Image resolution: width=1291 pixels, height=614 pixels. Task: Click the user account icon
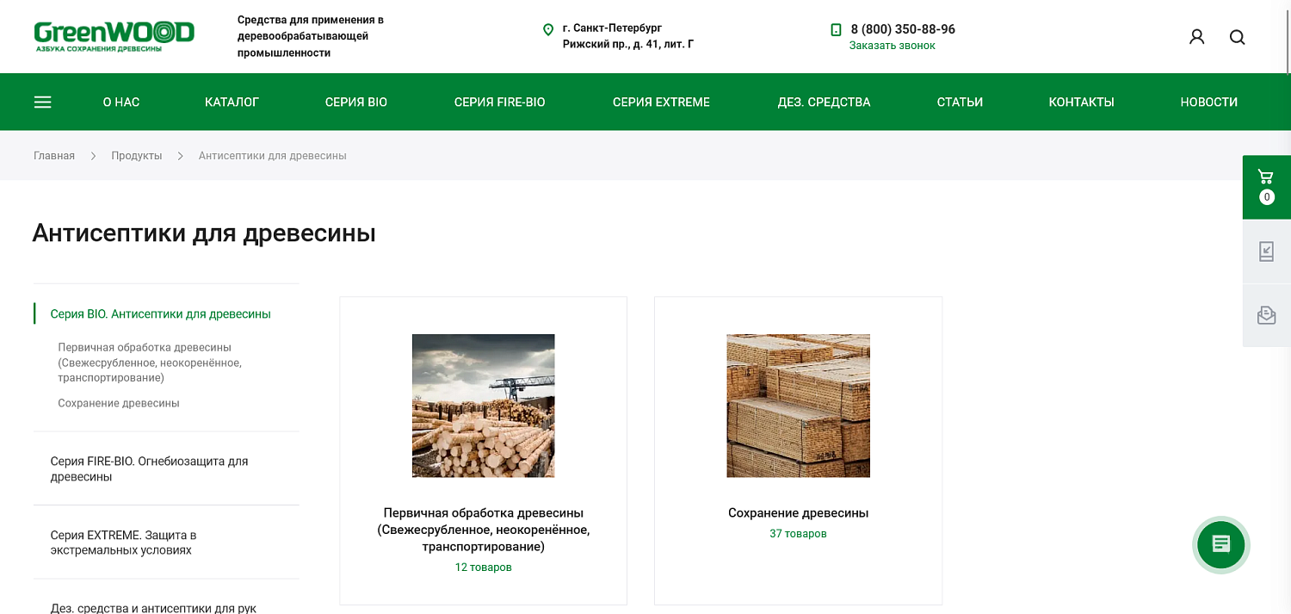(1196, 37)
